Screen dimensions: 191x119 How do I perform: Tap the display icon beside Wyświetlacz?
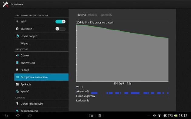(x=17, y=63)
